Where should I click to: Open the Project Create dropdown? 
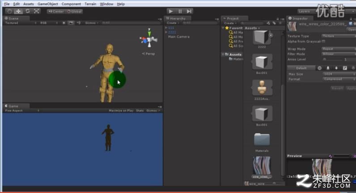point(230,23)
